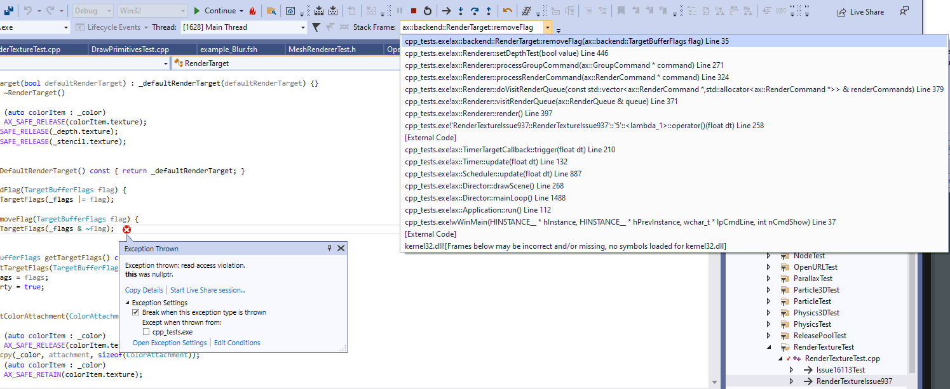
Task: Click the Hot Reload flame icon
Action: (x=253, y=11)
